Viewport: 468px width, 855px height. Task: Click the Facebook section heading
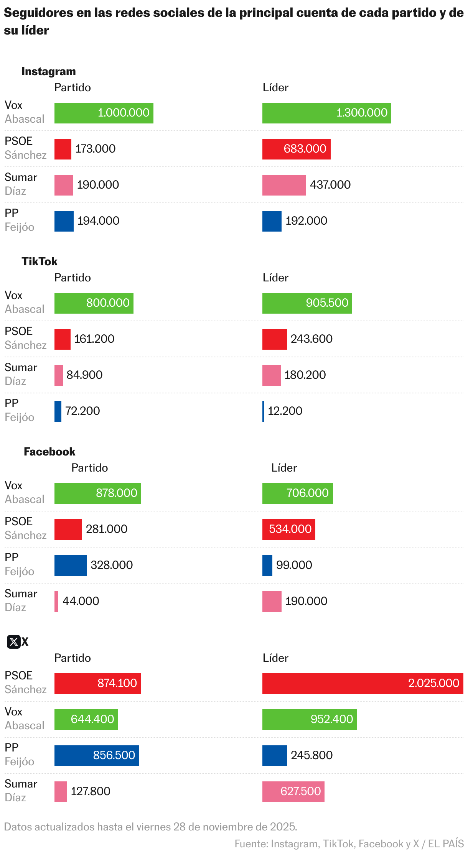click(49, 452)
